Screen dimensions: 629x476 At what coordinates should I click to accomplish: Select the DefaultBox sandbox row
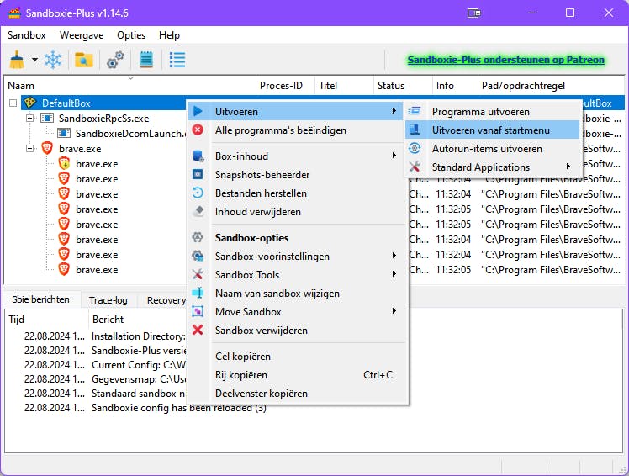tap(104, 103)
